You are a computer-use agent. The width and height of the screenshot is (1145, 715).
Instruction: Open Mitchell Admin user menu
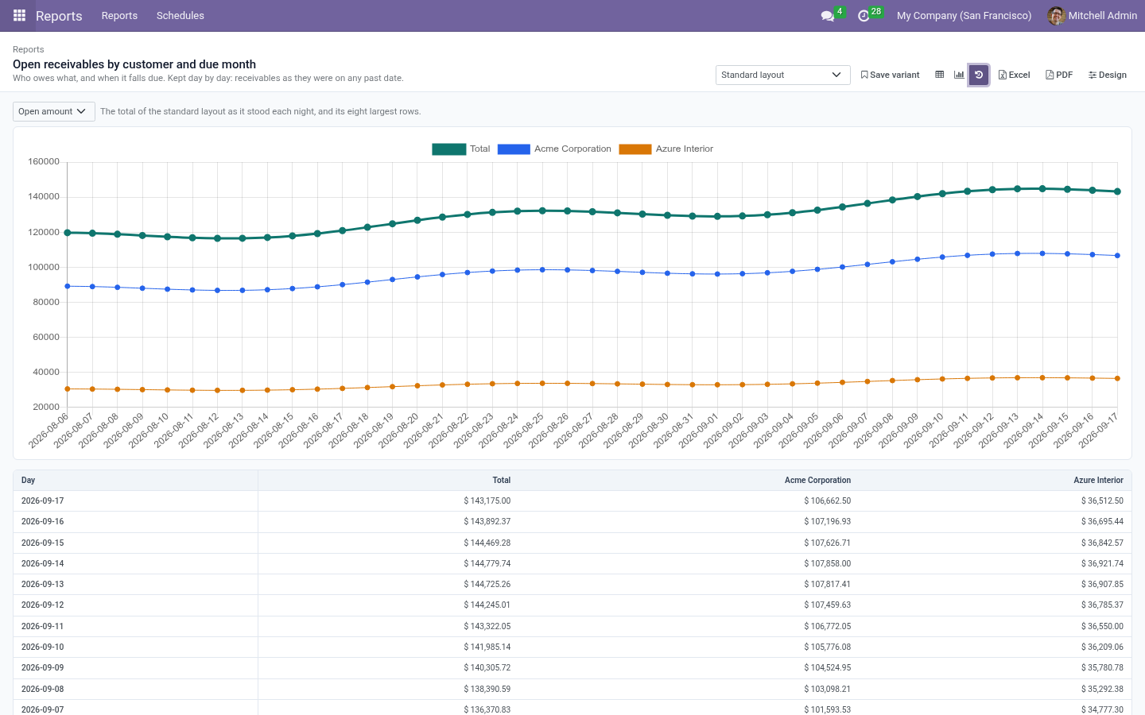pyautogui.click(x=1093, y=16)
